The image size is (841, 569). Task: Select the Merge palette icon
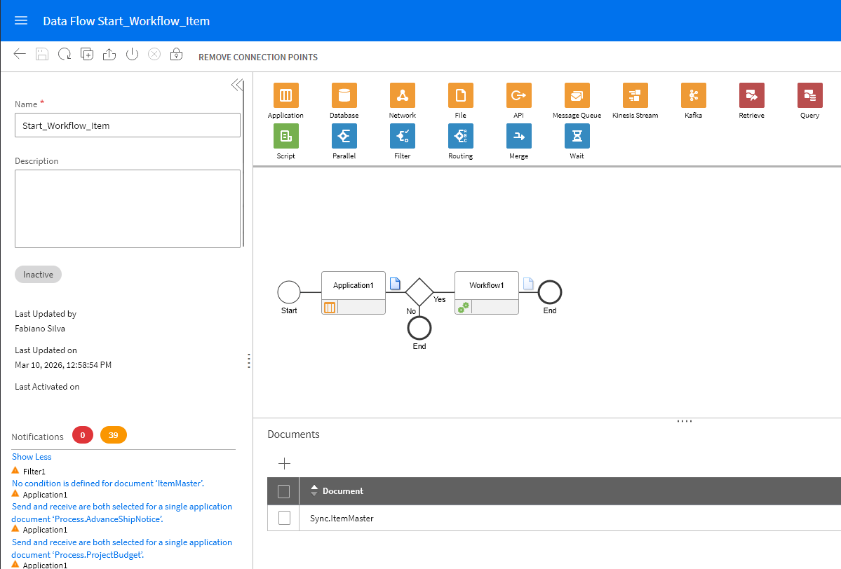pyautogui.click(x=518, y=136)
